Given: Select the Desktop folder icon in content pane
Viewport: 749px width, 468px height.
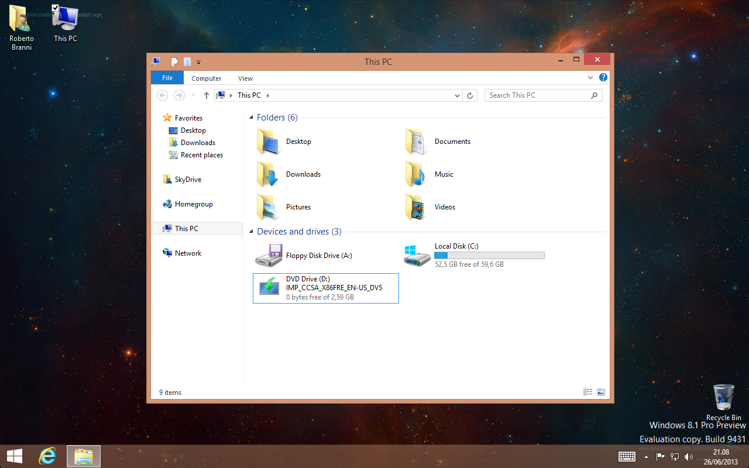Looking at the screenshot, I should click(268, 142).
